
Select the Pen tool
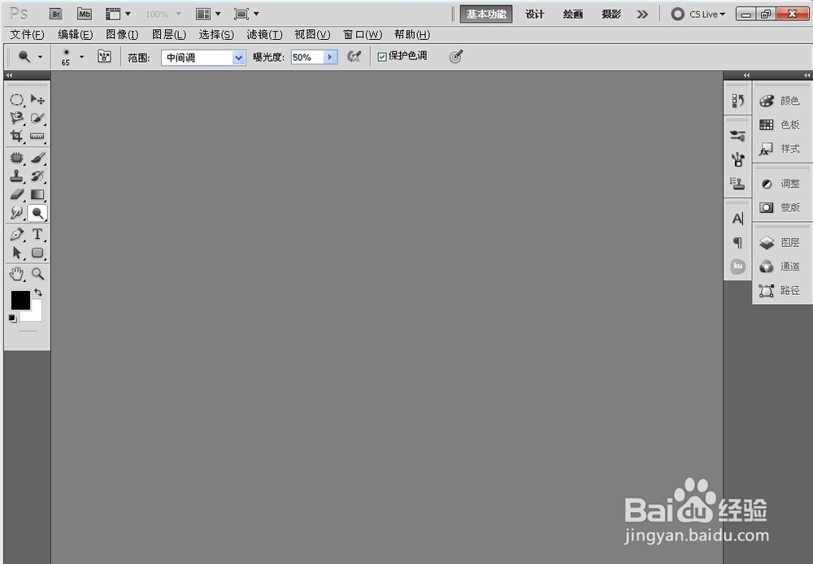16,234
